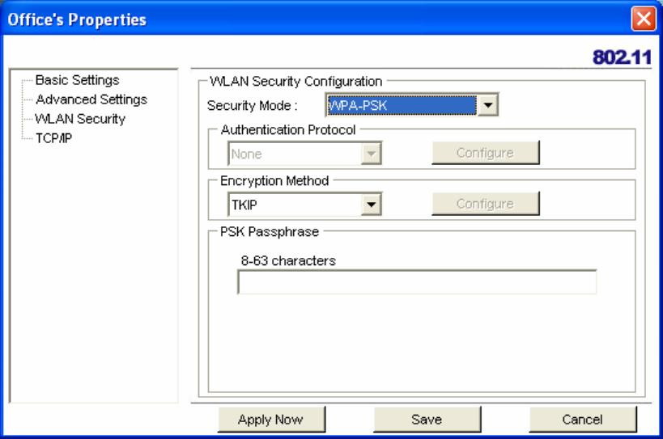The width and height of the screenshot is (663, 439).
Task: Expand the Security Mode dropdown arrow
Action: [x=487, y=104]
